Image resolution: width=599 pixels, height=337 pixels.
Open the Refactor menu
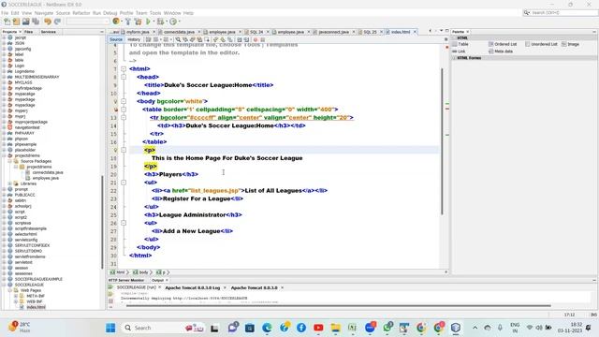point(81,13)
